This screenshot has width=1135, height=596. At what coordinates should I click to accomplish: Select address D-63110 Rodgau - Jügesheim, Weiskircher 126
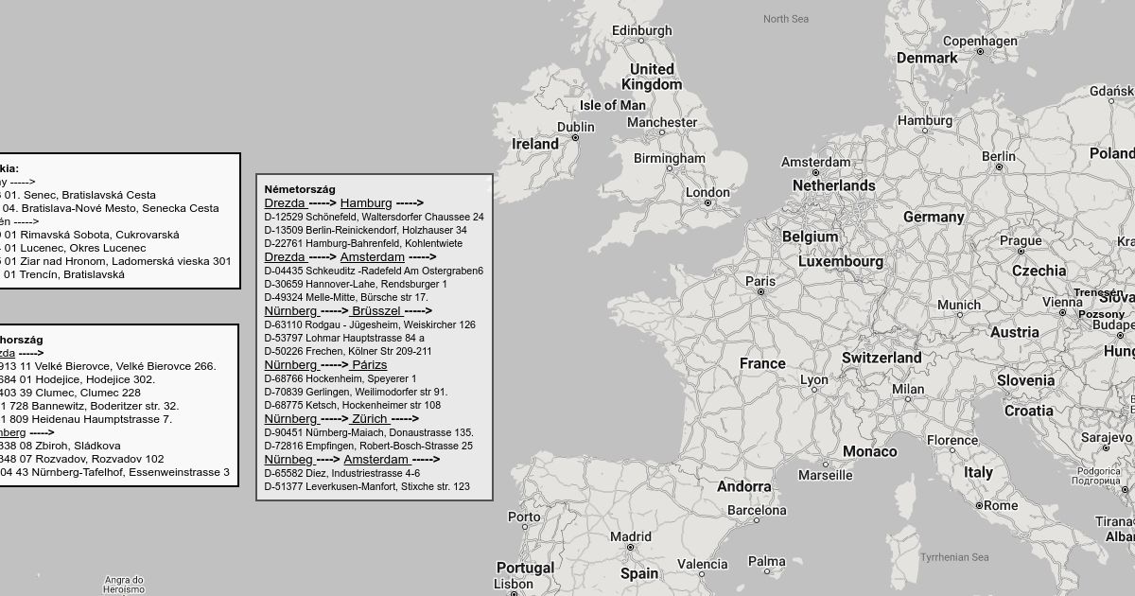(x=370, y=324)
